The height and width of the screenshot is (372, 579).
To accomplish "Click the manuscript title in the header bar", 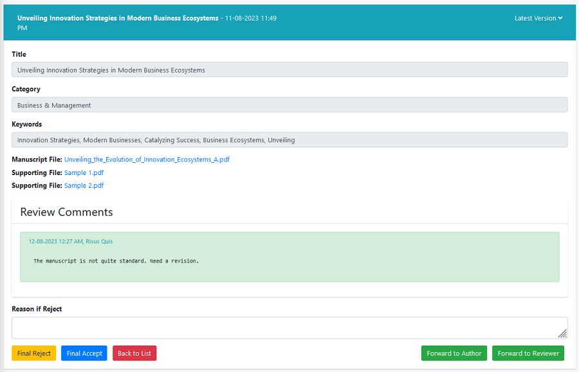I will click(118, 18).
